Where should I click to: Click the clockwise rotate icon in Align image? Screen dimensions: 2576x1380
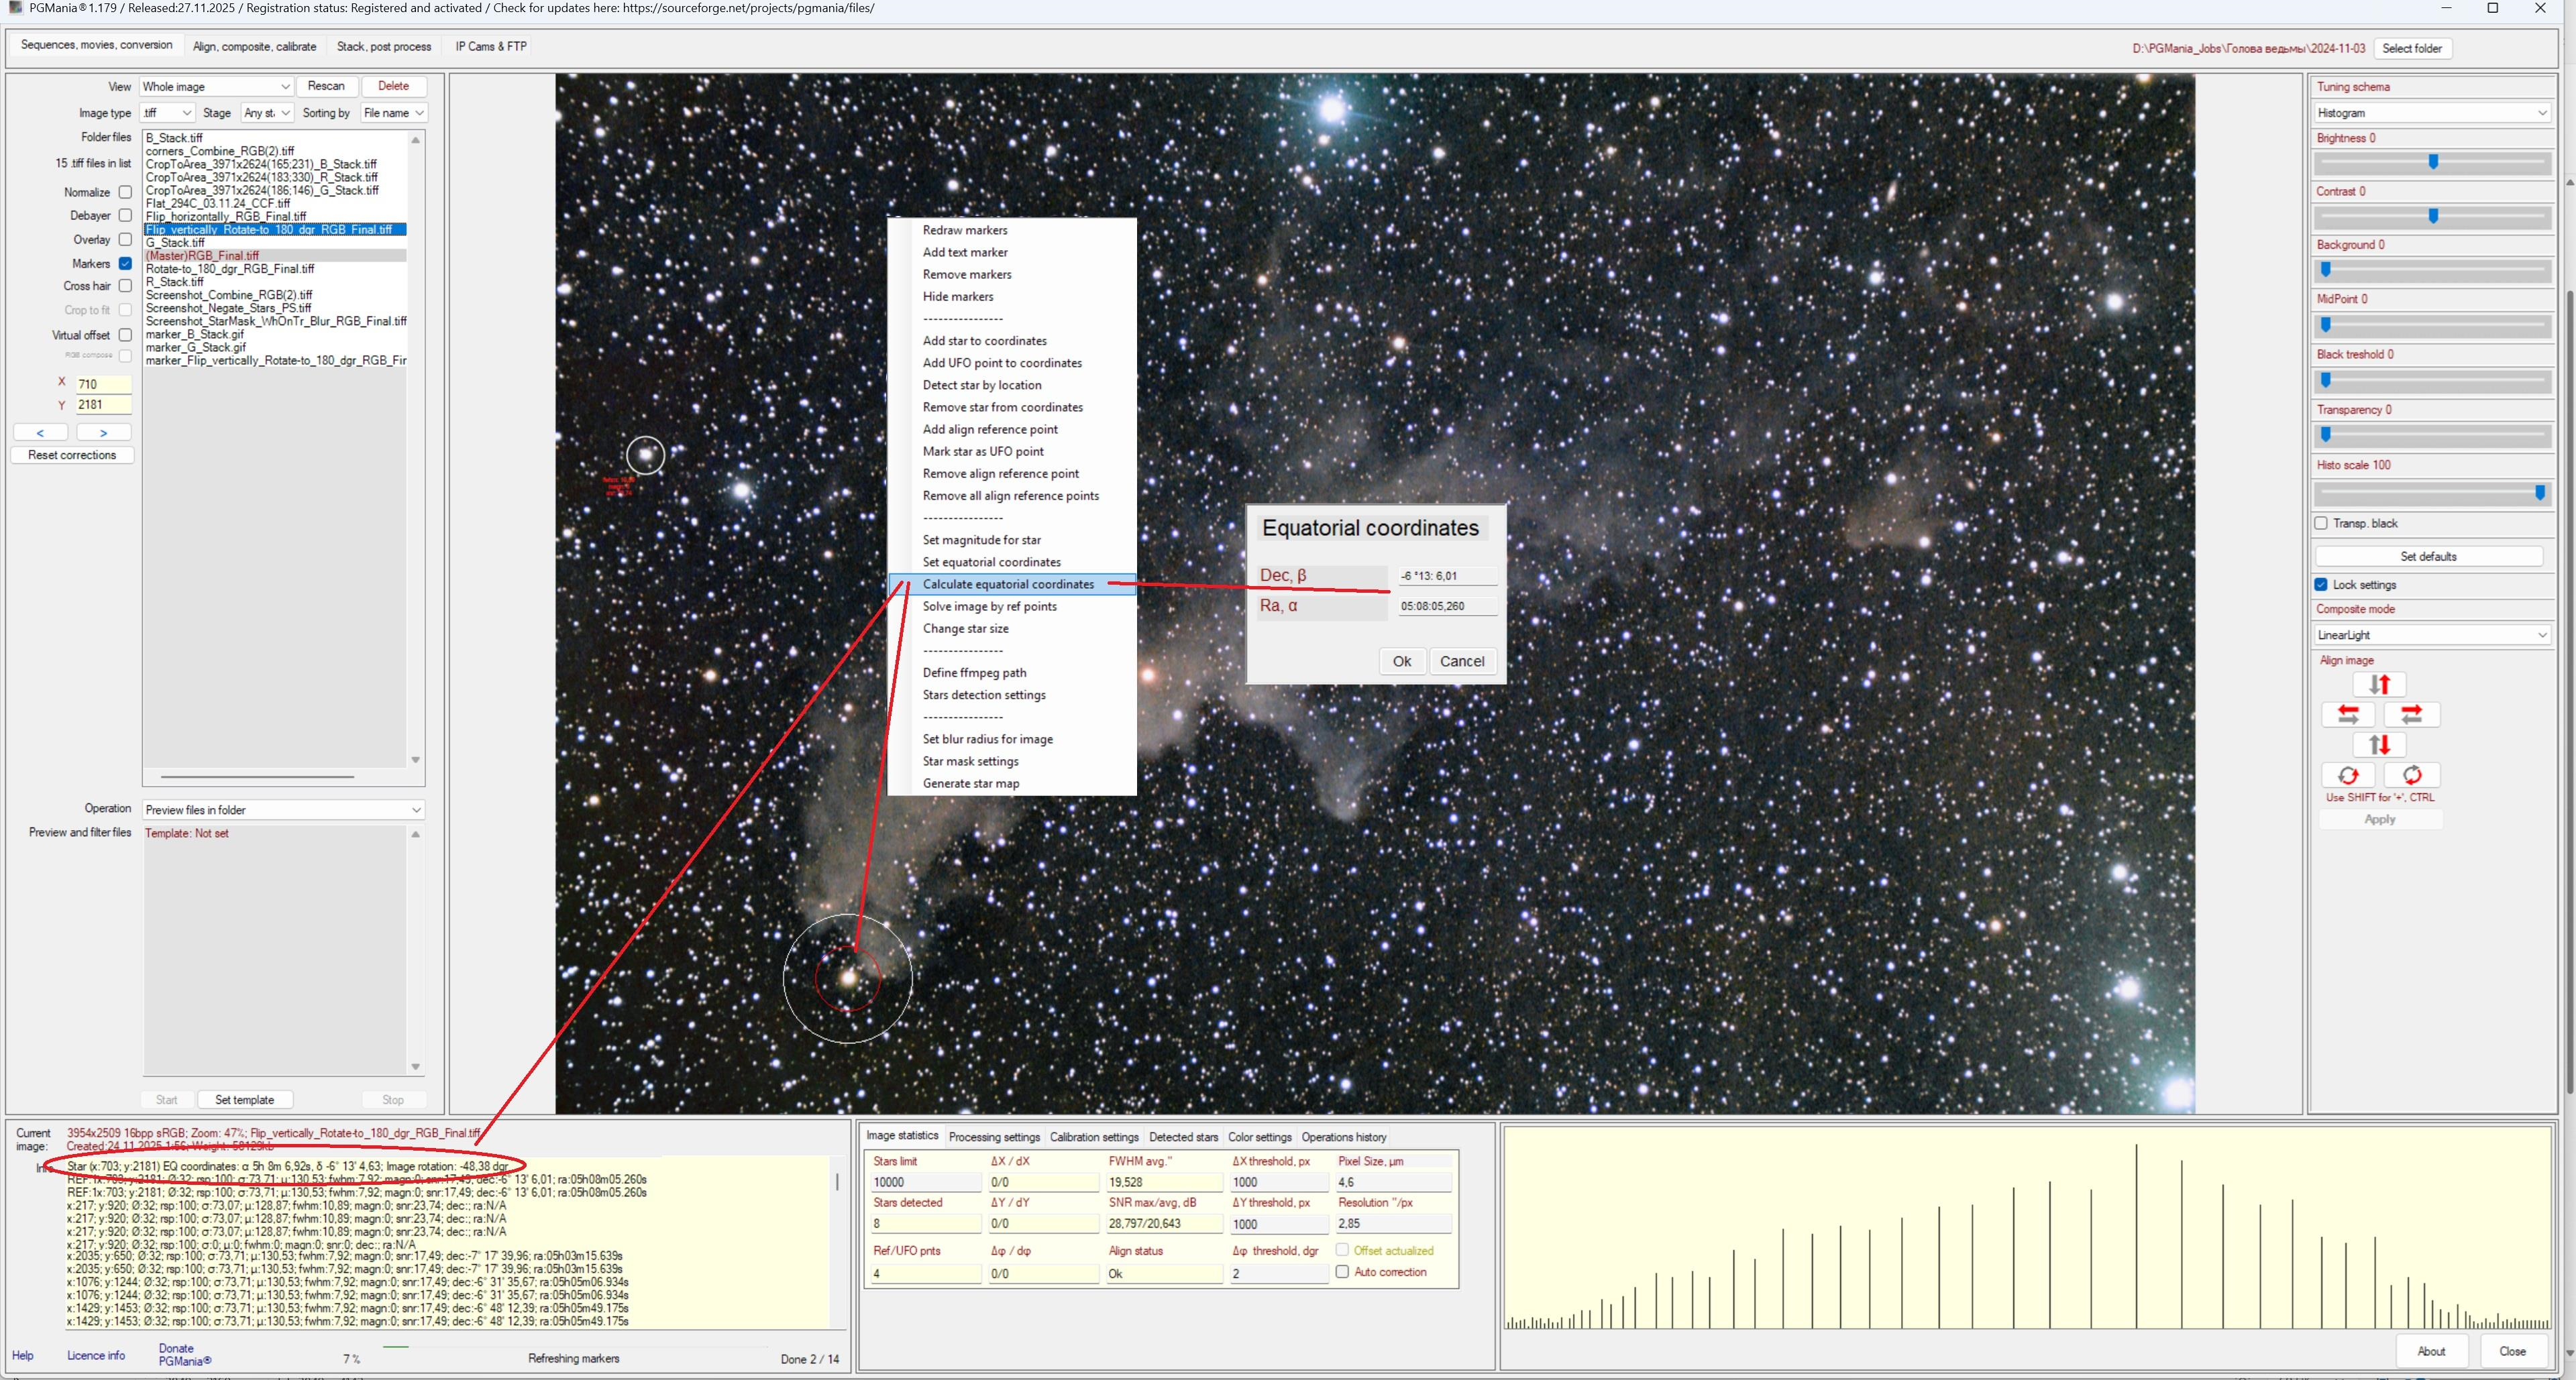(x=2411, y=775)
